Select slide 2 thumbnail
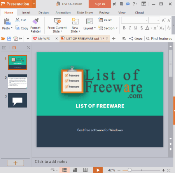This screenshot has height=173, width=175. click(x=17, y=81)
